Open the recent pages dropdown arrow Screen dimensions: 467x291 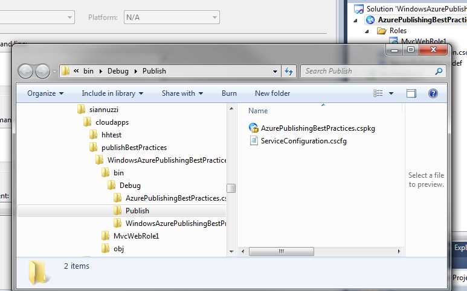(x=54, y=72)
